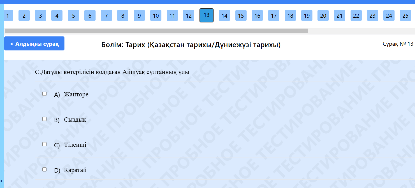Click the horizontal scrollbar under question numbers
Screen dimensions: 415x188
pyautogui.click(x=156, y=31)
